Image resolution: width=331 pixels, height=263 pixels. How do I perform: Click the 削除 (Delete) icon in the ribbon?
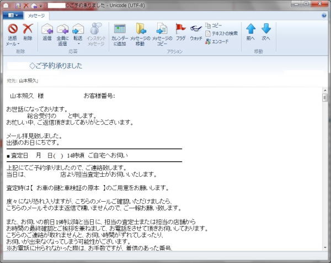click(x=28, y=32)
